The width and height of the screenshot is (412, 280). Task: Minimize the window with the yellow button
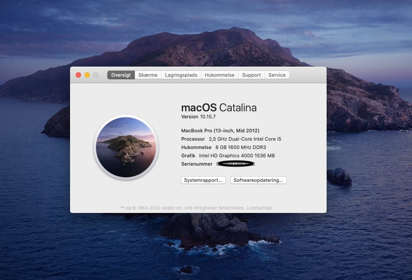tap(87, 75)
